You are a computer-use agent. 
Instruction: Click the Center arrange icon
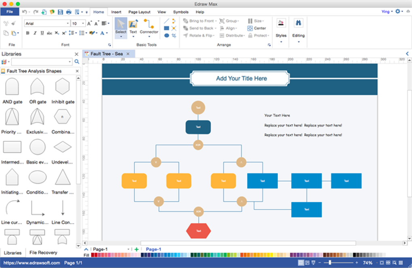click(257, 28)
